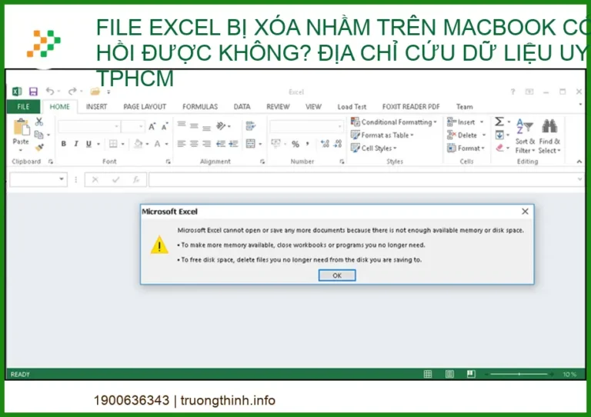Switch to the PAGE LAYOUT tab
591x417 pixels.
pyautogui.click(x=145, y=107)
